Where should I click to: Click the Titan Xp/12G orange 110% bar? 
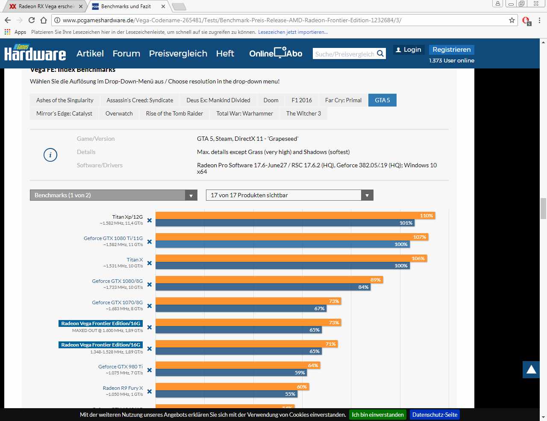coord(295,215)
